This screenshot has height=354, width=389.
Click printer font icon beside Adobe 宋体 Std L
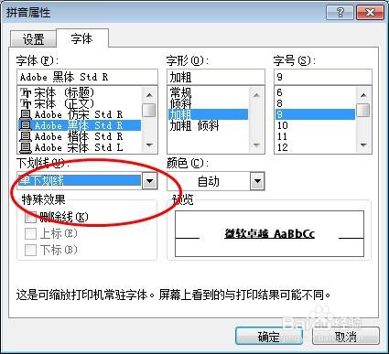pos(26,147)
